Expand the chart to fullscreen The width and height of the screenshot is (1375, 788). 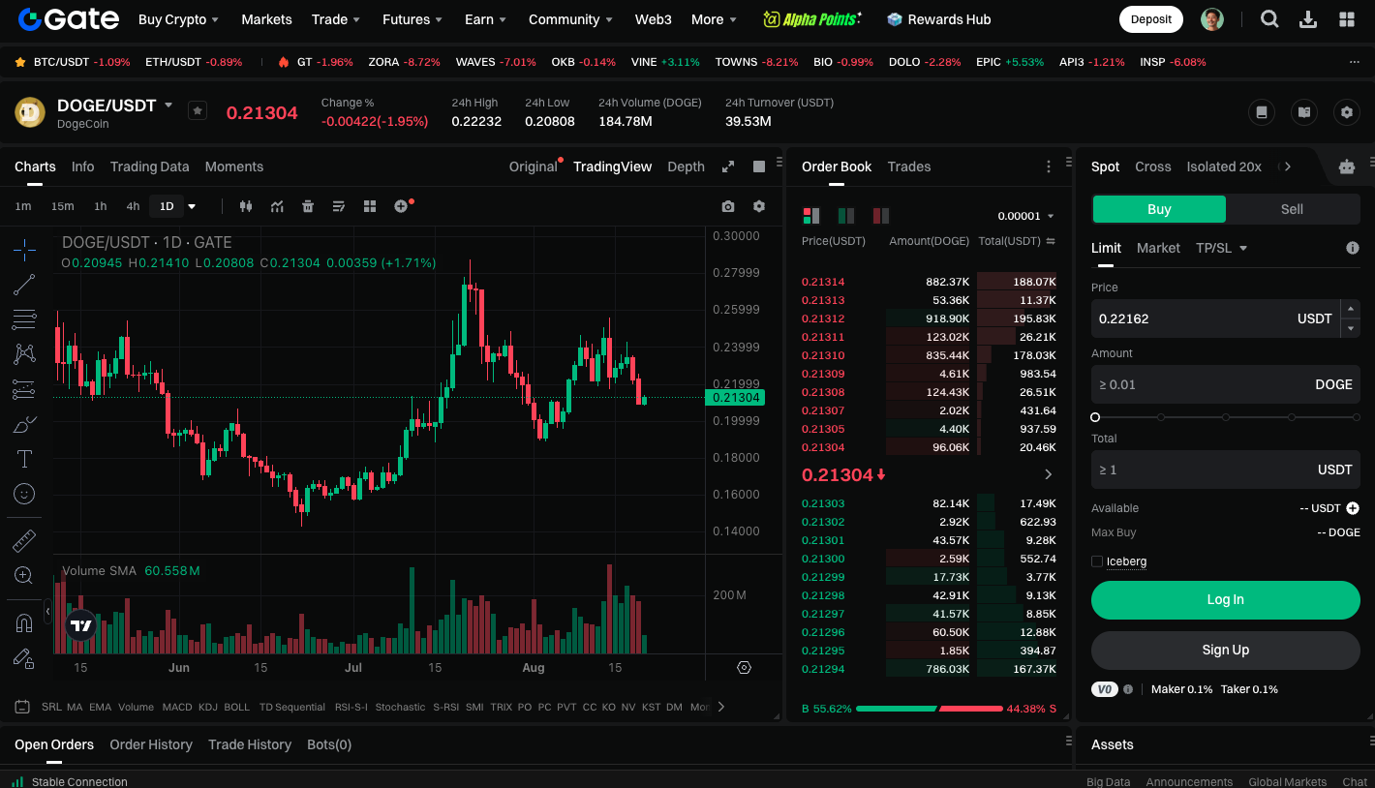pos(728,167)
